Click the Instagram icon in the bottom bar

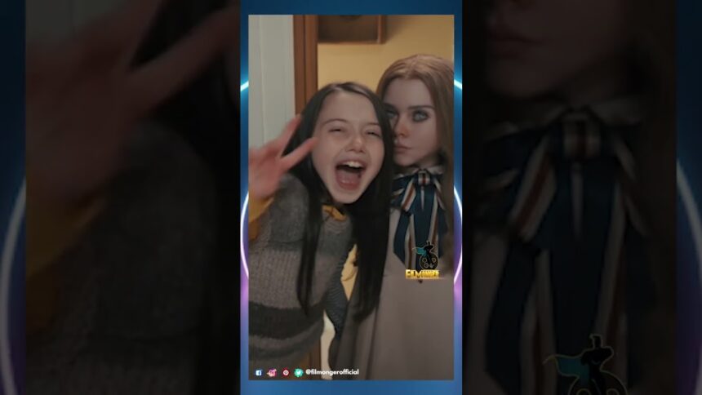point(272,372)
